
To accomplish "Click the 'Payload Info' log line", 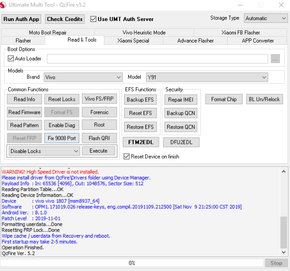I will 72,184.
